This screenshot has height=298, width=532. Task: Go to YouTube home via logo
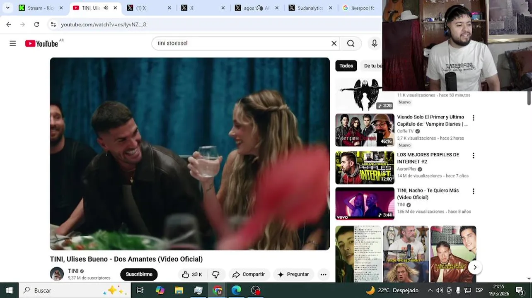tap(41, 43)
